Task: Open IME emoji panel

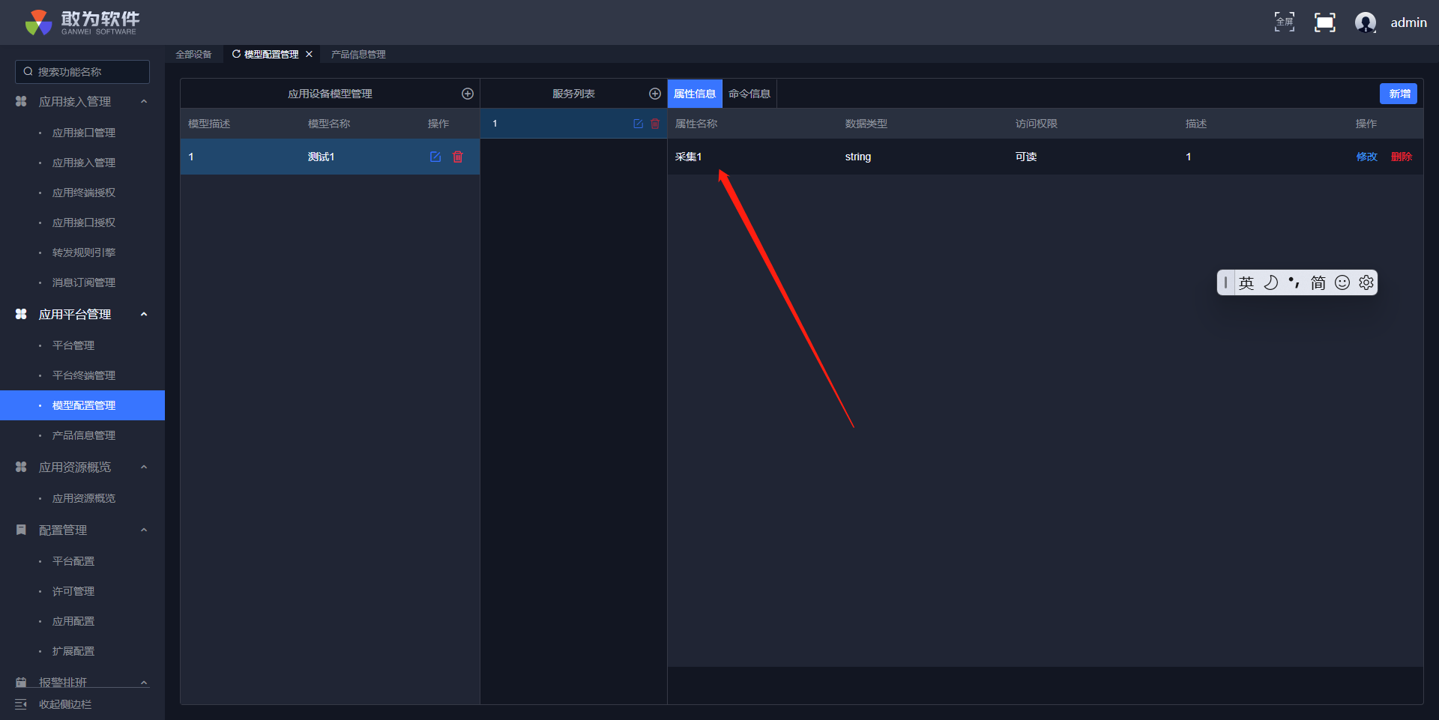Action: (x=1342, y=282)
